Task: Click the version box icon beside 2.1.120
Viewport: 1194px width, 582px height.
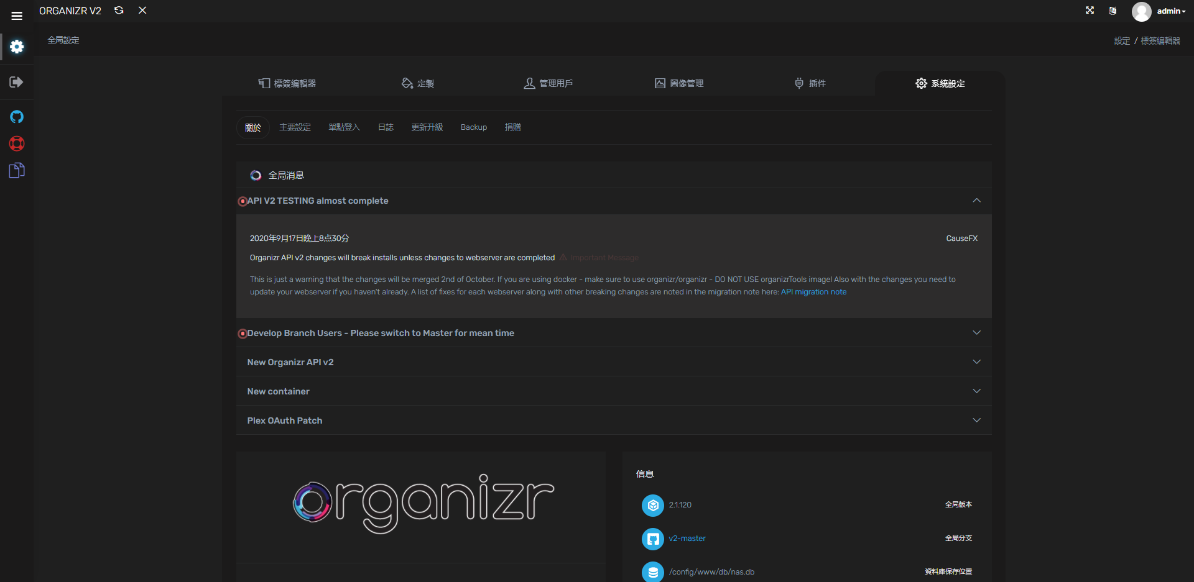Action: coord(653,506)
